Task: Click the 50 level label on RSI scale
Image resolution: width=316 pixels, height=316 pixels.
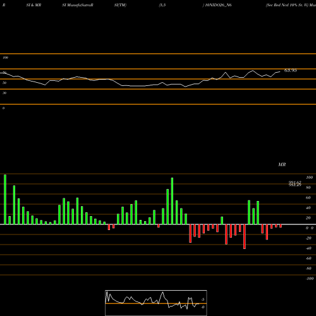Action: click(x=4, y=83)
